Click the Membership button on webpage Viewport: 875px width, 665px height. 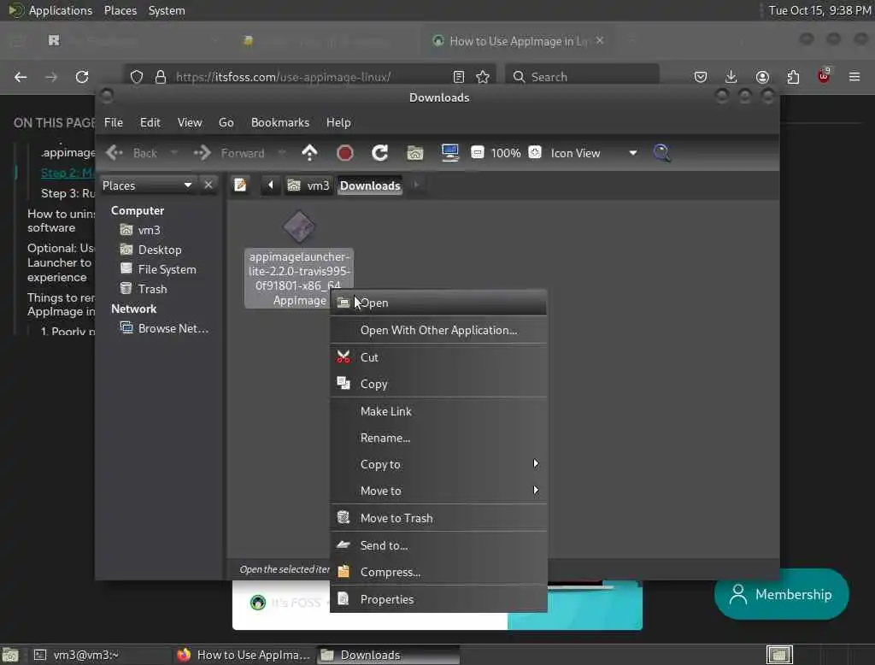point(781,594)
